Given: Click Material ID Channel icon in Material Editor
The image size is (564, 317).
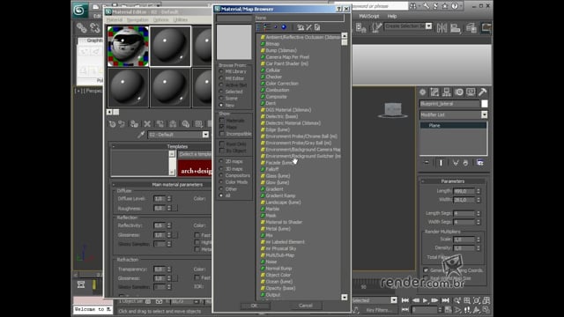Looking at the screenshot, I should tap(198, 124).
